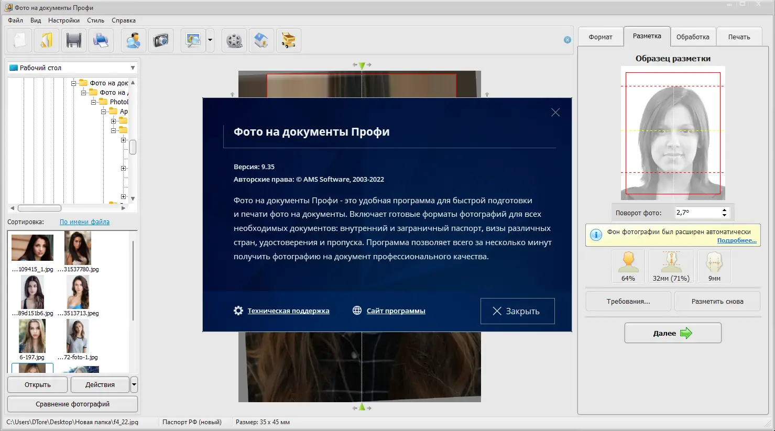Open the Файл menu
Image resolution: width=775 pixels, height=431 pixels.
16,20
